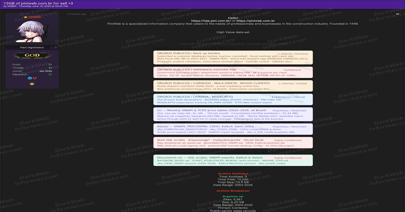Open the red S0BER username profile
The image size is (405, 212).
pyautogui.click(x=34, y=17)
